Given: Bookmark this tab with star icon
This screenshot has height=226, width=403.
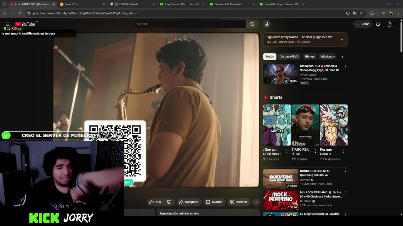Looking at the screenshot, I should tap(361, 13).
